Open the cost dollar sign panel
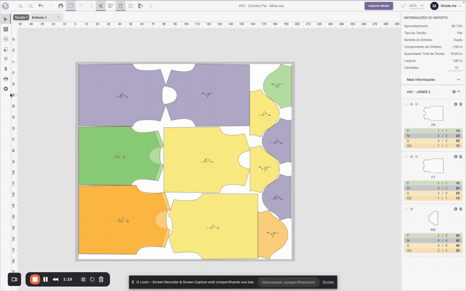 coord(6,69)
